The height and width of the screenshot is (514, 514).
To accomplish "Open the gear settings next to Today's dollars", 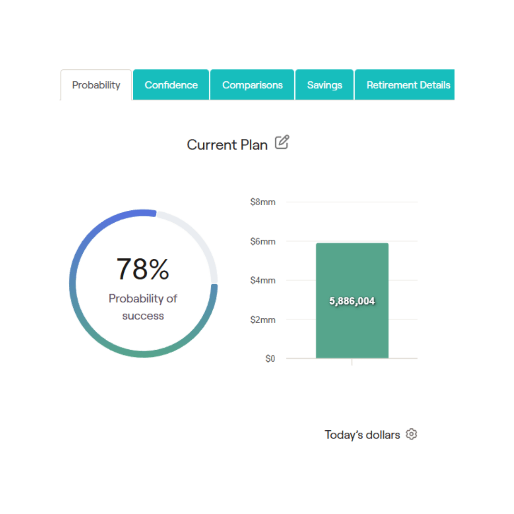I will pyautogui.click(x=411, y=434).
